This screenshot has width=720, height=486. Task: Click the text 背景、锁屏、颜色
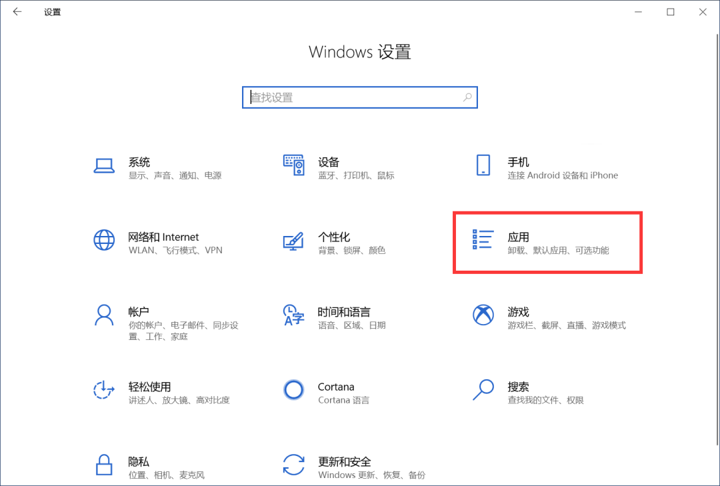(352, 251)
